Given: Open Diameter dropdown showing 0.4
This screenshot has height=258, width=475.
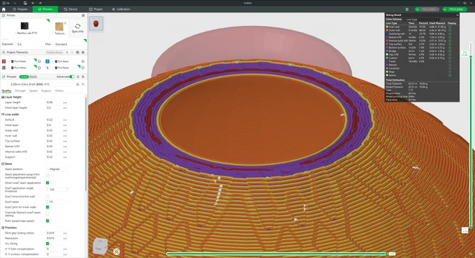Looking at the screenshot, I should 29,44.
